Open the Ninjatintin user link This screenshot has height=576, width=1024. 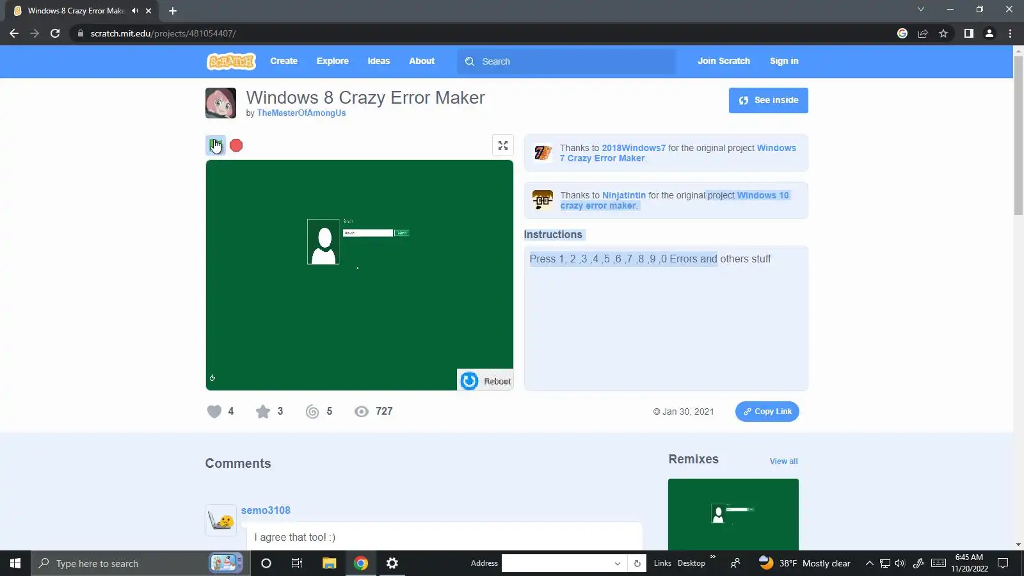[x=624, y=195]
